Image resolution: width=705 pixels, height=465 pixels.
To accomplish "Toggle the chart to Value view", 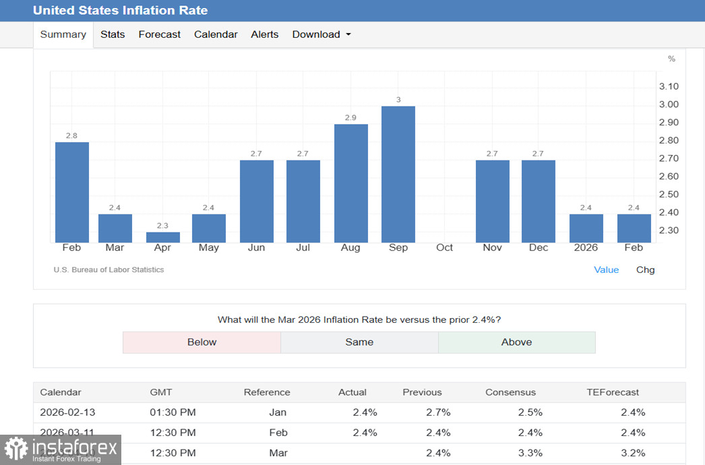I will (x=606, y=270).
